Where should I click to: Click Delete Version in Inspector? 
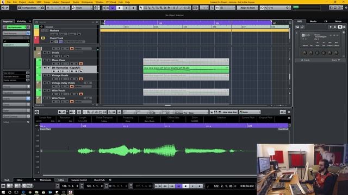(x=16, y=80)
